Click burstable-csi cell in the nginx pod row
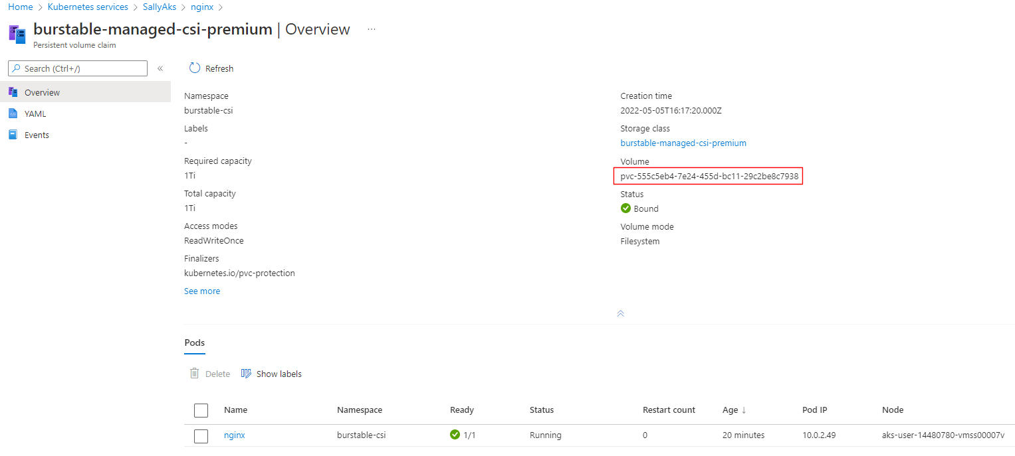Screen dimensions: 1015x456 pos(362,435)
